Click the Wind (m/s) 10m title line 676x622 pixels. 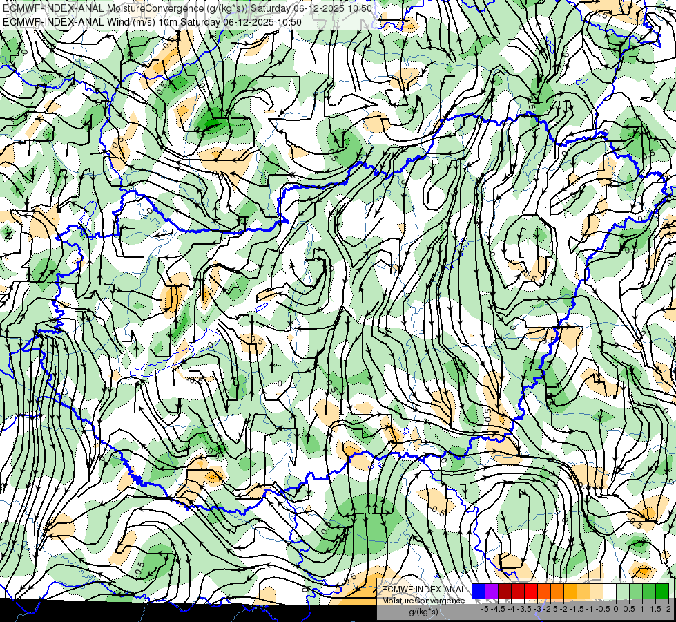pyautogui.click(x=152, y=22)
